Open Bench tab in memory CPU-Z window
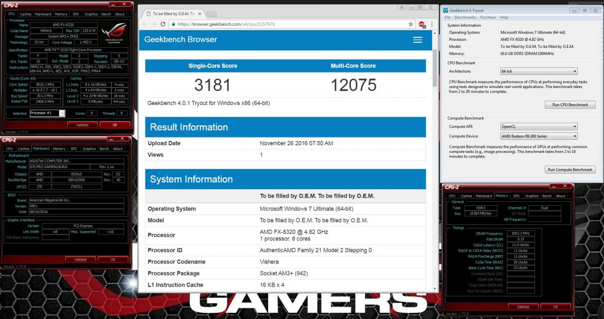Image resolution: width=604 pixels, height=319 pixels. [x=547, y=196]
